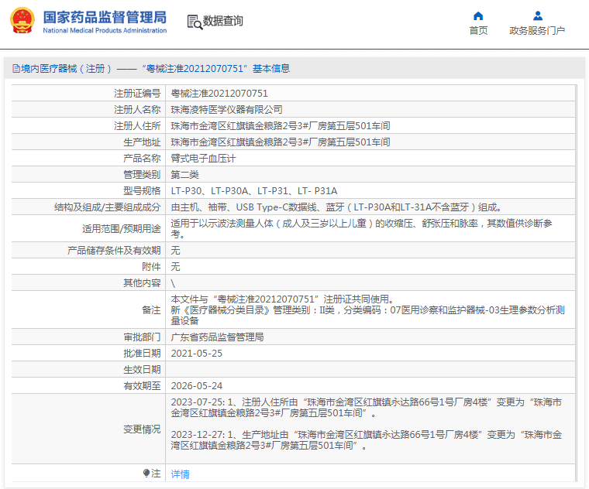Click the 2023-07-25 change record text

[x=367, y=408]
